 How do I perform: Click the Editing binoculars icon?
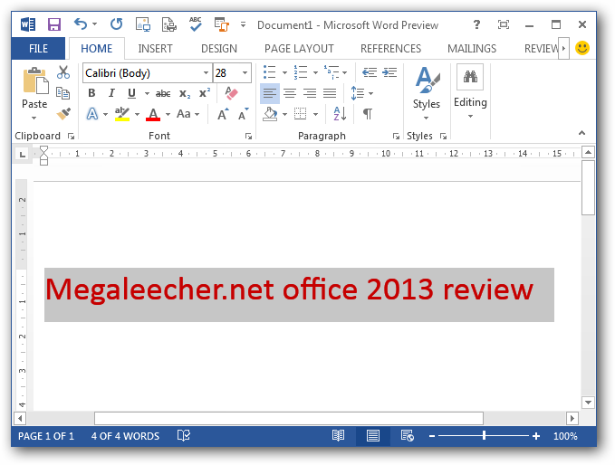[470, 76]
